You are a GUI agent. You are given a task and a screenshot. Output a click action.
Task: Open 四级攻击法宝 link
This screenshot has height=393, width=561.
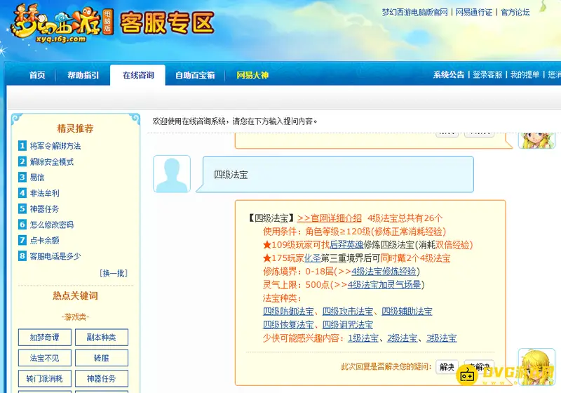pyautogui.click(x=348, y=312)
